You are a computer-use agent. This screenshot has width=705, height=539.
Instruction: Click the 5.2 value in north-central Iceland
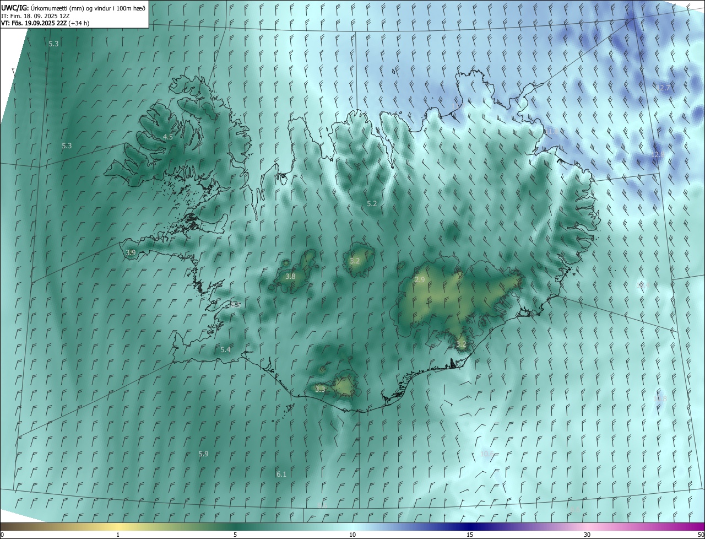(x=372, y=203)
